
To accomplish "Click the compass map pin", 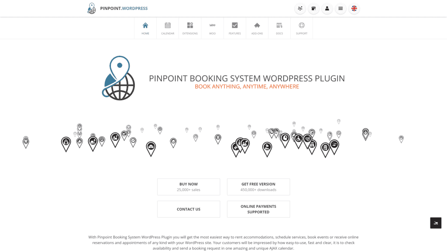I will (133, 142).
